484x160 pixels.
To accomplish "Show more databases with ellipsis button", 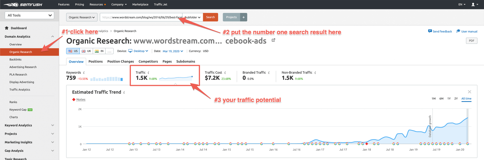I will (x=110, y=51).
